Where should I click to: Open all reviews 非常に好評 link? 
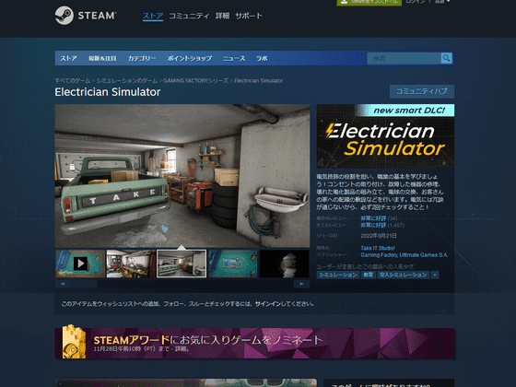tap(373, 225)
